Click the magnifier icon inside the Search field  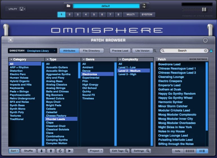163,51
